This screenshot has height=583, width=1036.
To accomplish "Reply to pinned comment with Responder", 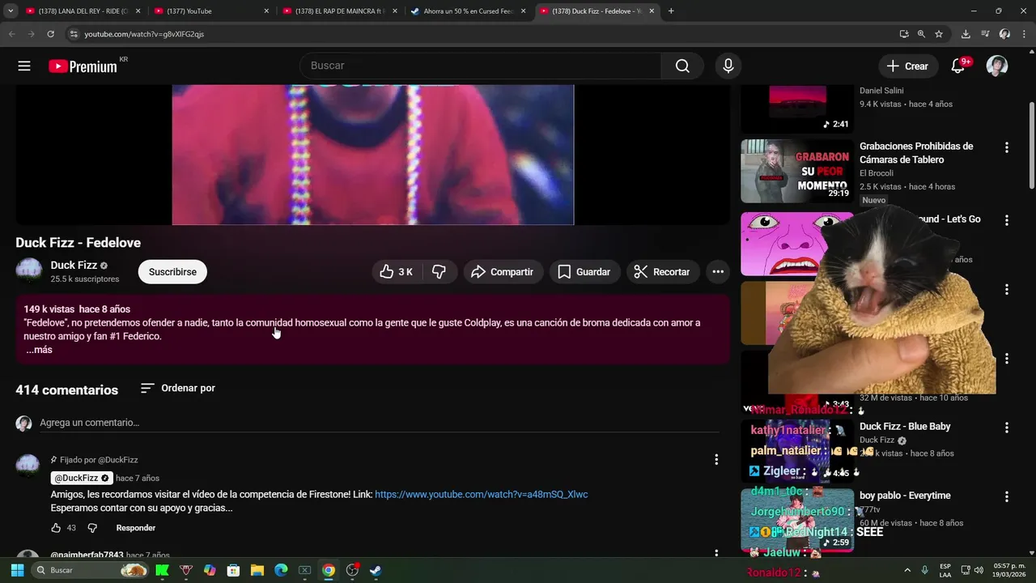I will click(136, 528).
